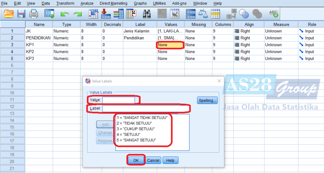Open the Transform menu
The image size is (324, 173).
tap(65, 3)
